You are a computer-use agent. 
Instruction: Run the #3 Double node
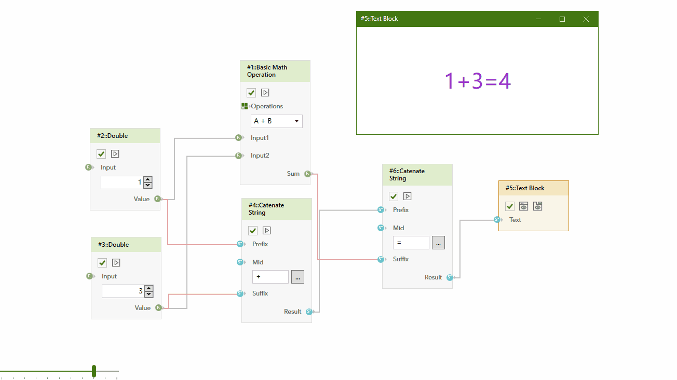(116, 263)
